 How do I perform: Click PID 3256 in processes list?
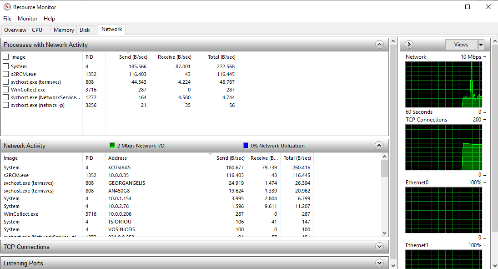[91, 105]
